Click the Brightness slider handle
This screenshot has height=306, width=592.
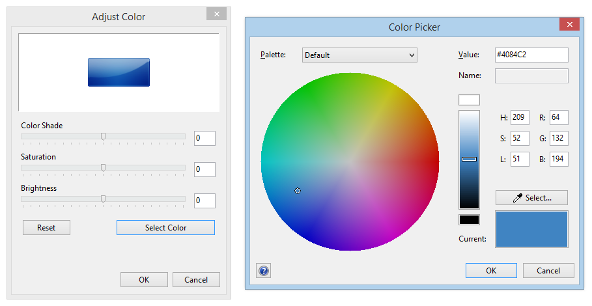click(103, 199)
